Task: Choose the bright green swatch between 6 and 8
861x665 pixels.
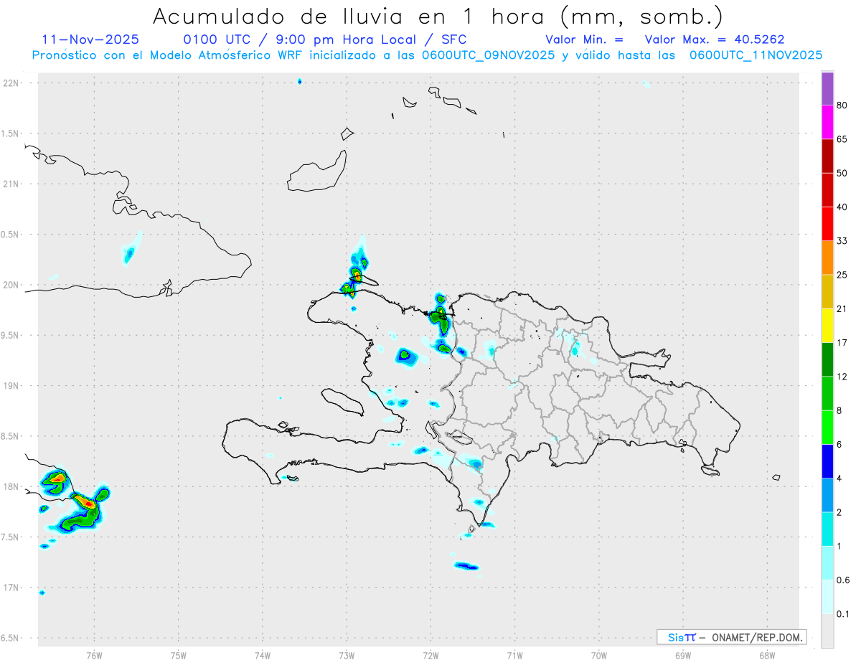Action: click(827, 428)
